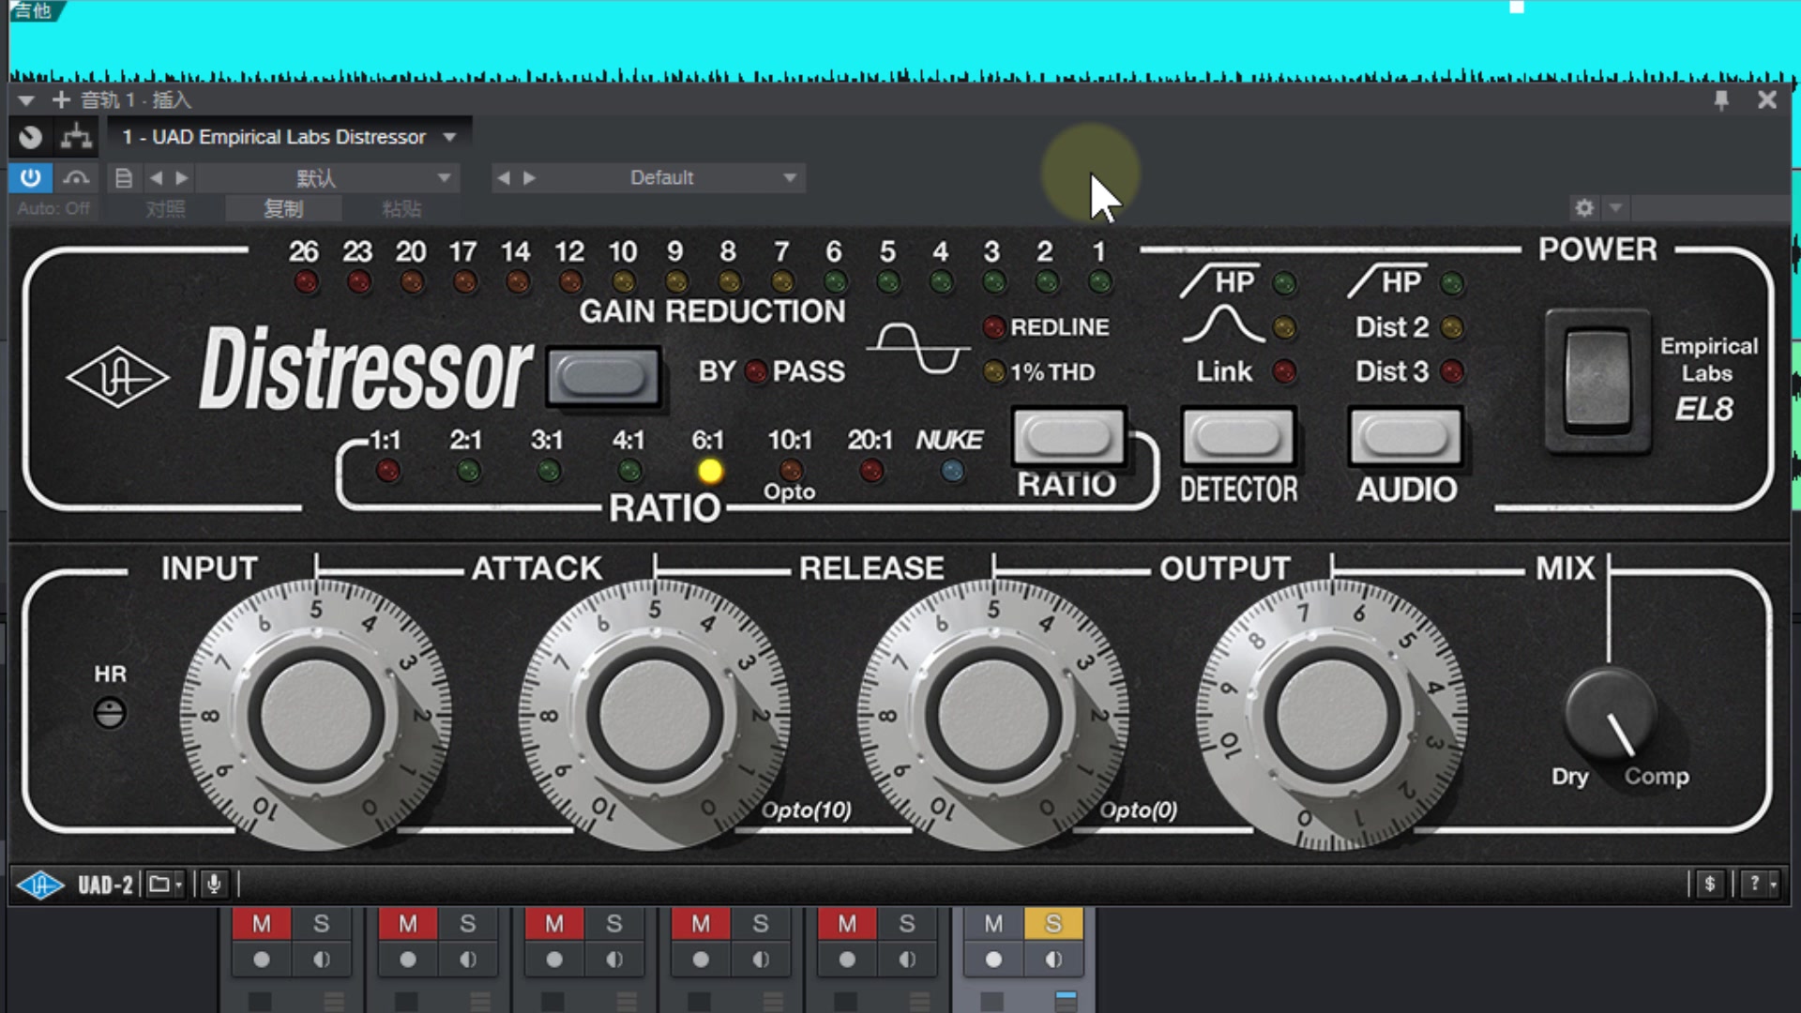The width and height of the screenshot is (1801, 1013).
Task: Click the 复制 copy tab
Action: point(283,208)
